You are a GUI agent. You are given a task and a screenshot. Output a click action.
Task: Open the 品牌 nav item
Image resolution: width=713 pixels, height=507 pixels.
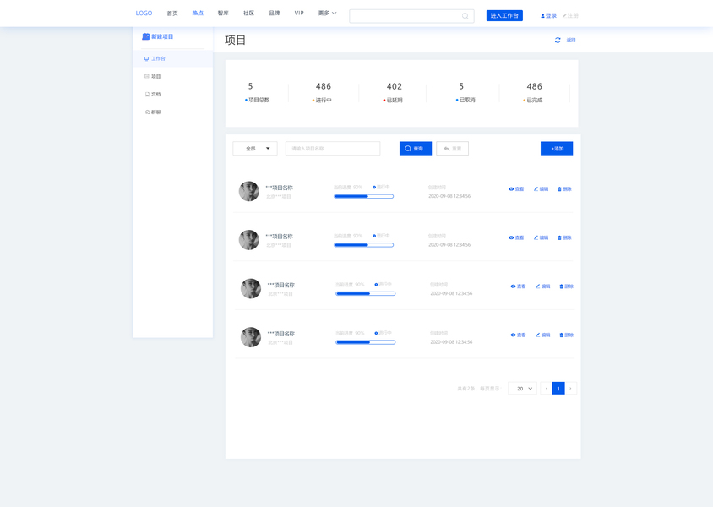pyautogui.click(x=275, y=14)
